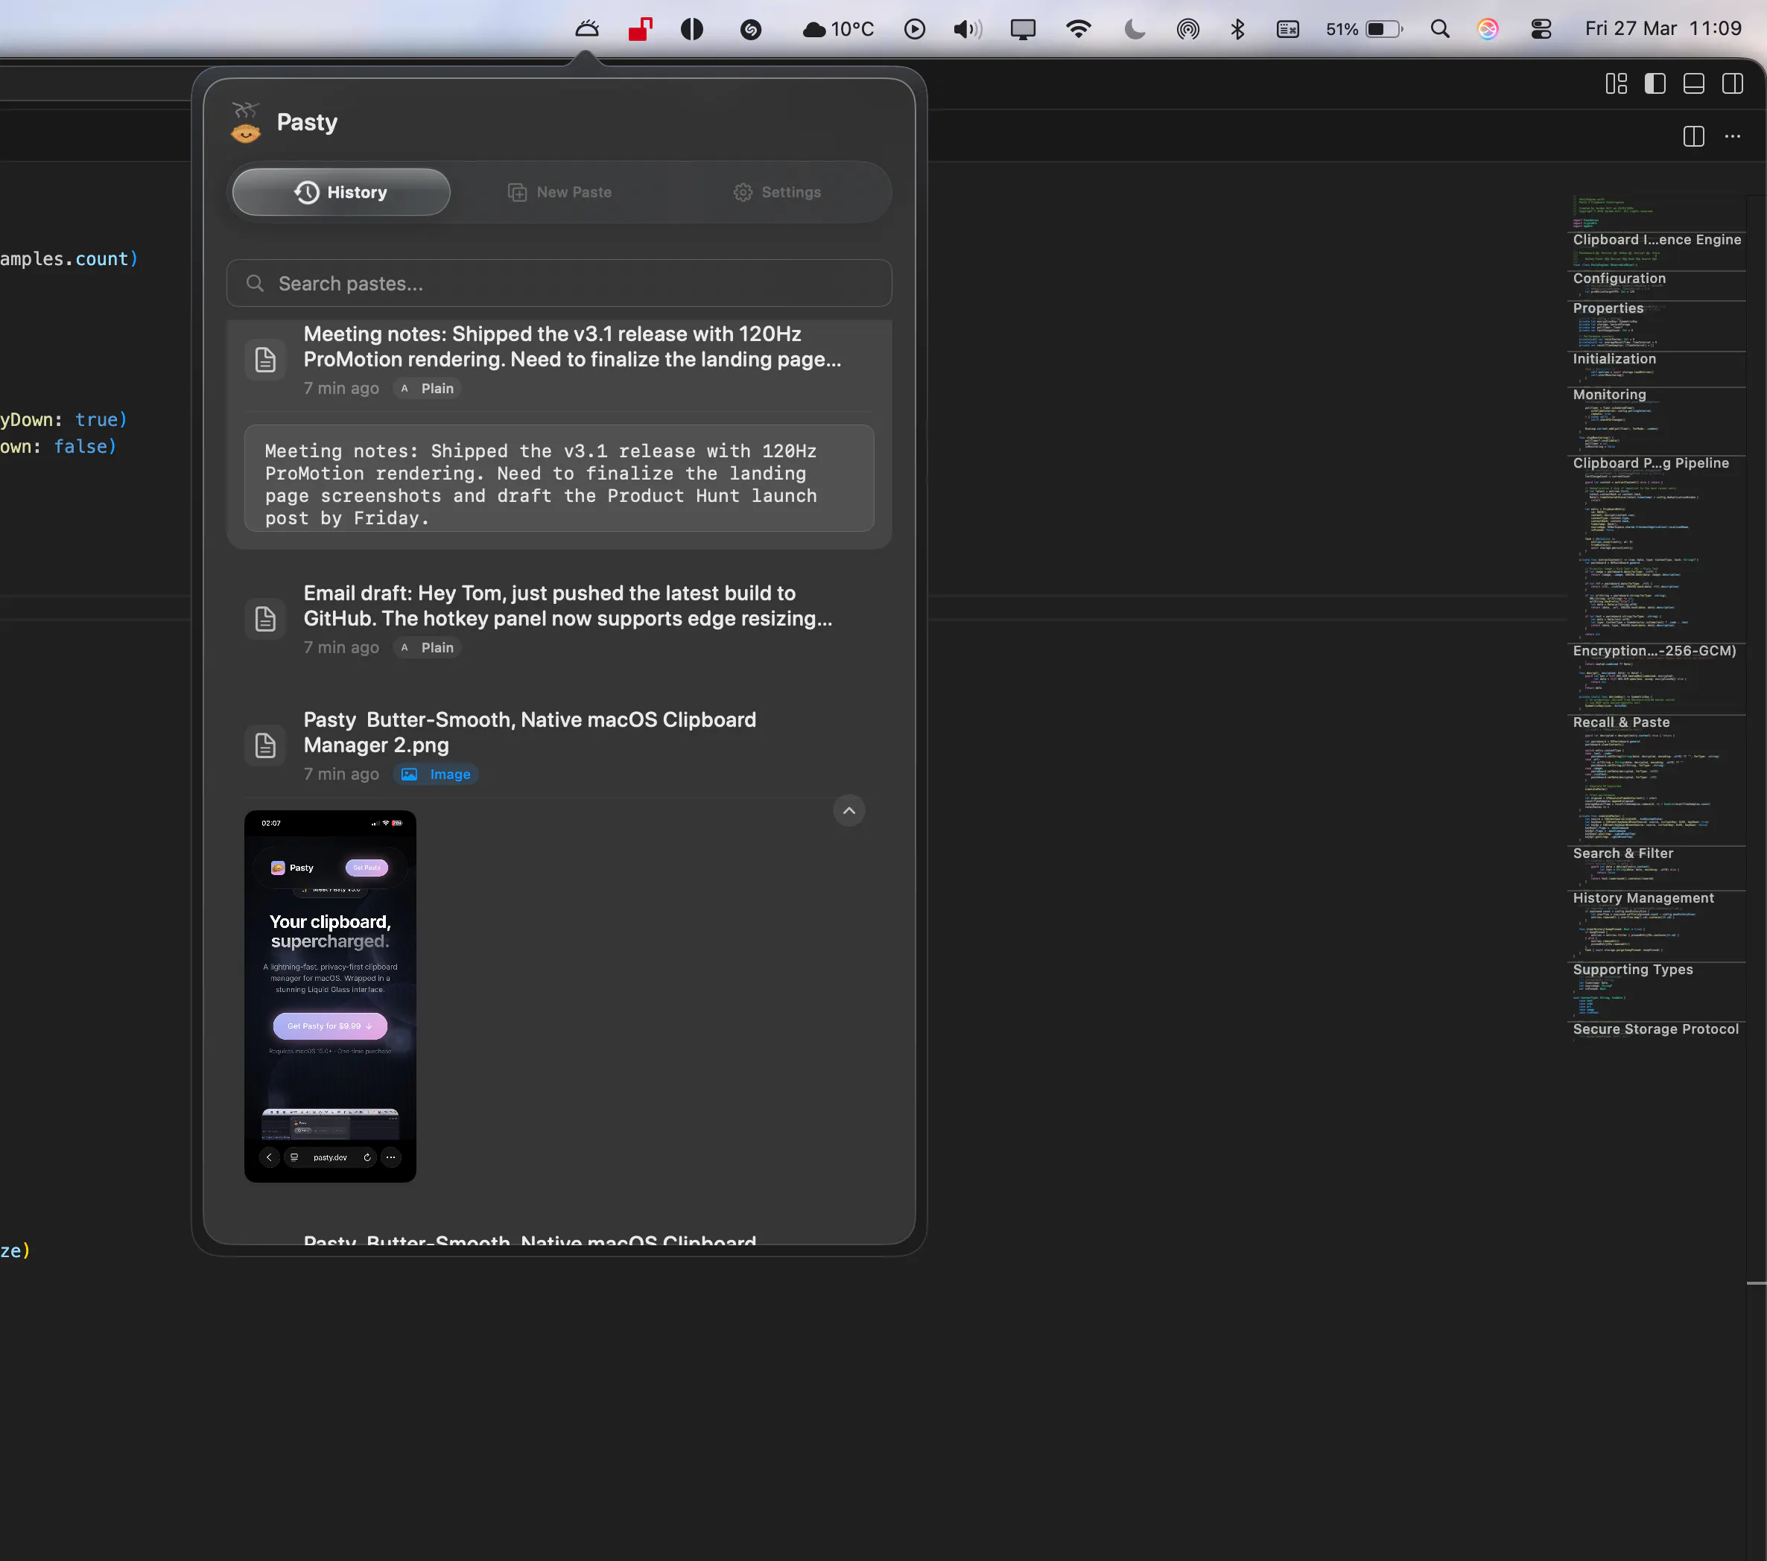
Task: Toggle the bottom panel in the editor
Action: pyautogui.click(x=1693, y=84)
